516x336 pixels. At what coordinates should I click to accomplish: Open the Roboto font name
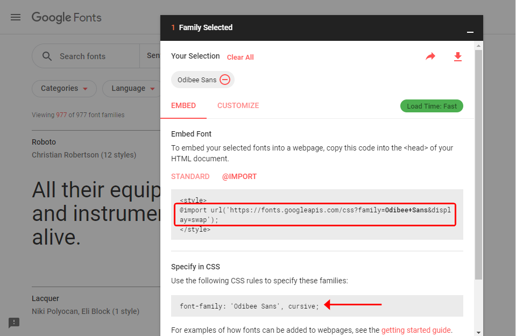44,142
